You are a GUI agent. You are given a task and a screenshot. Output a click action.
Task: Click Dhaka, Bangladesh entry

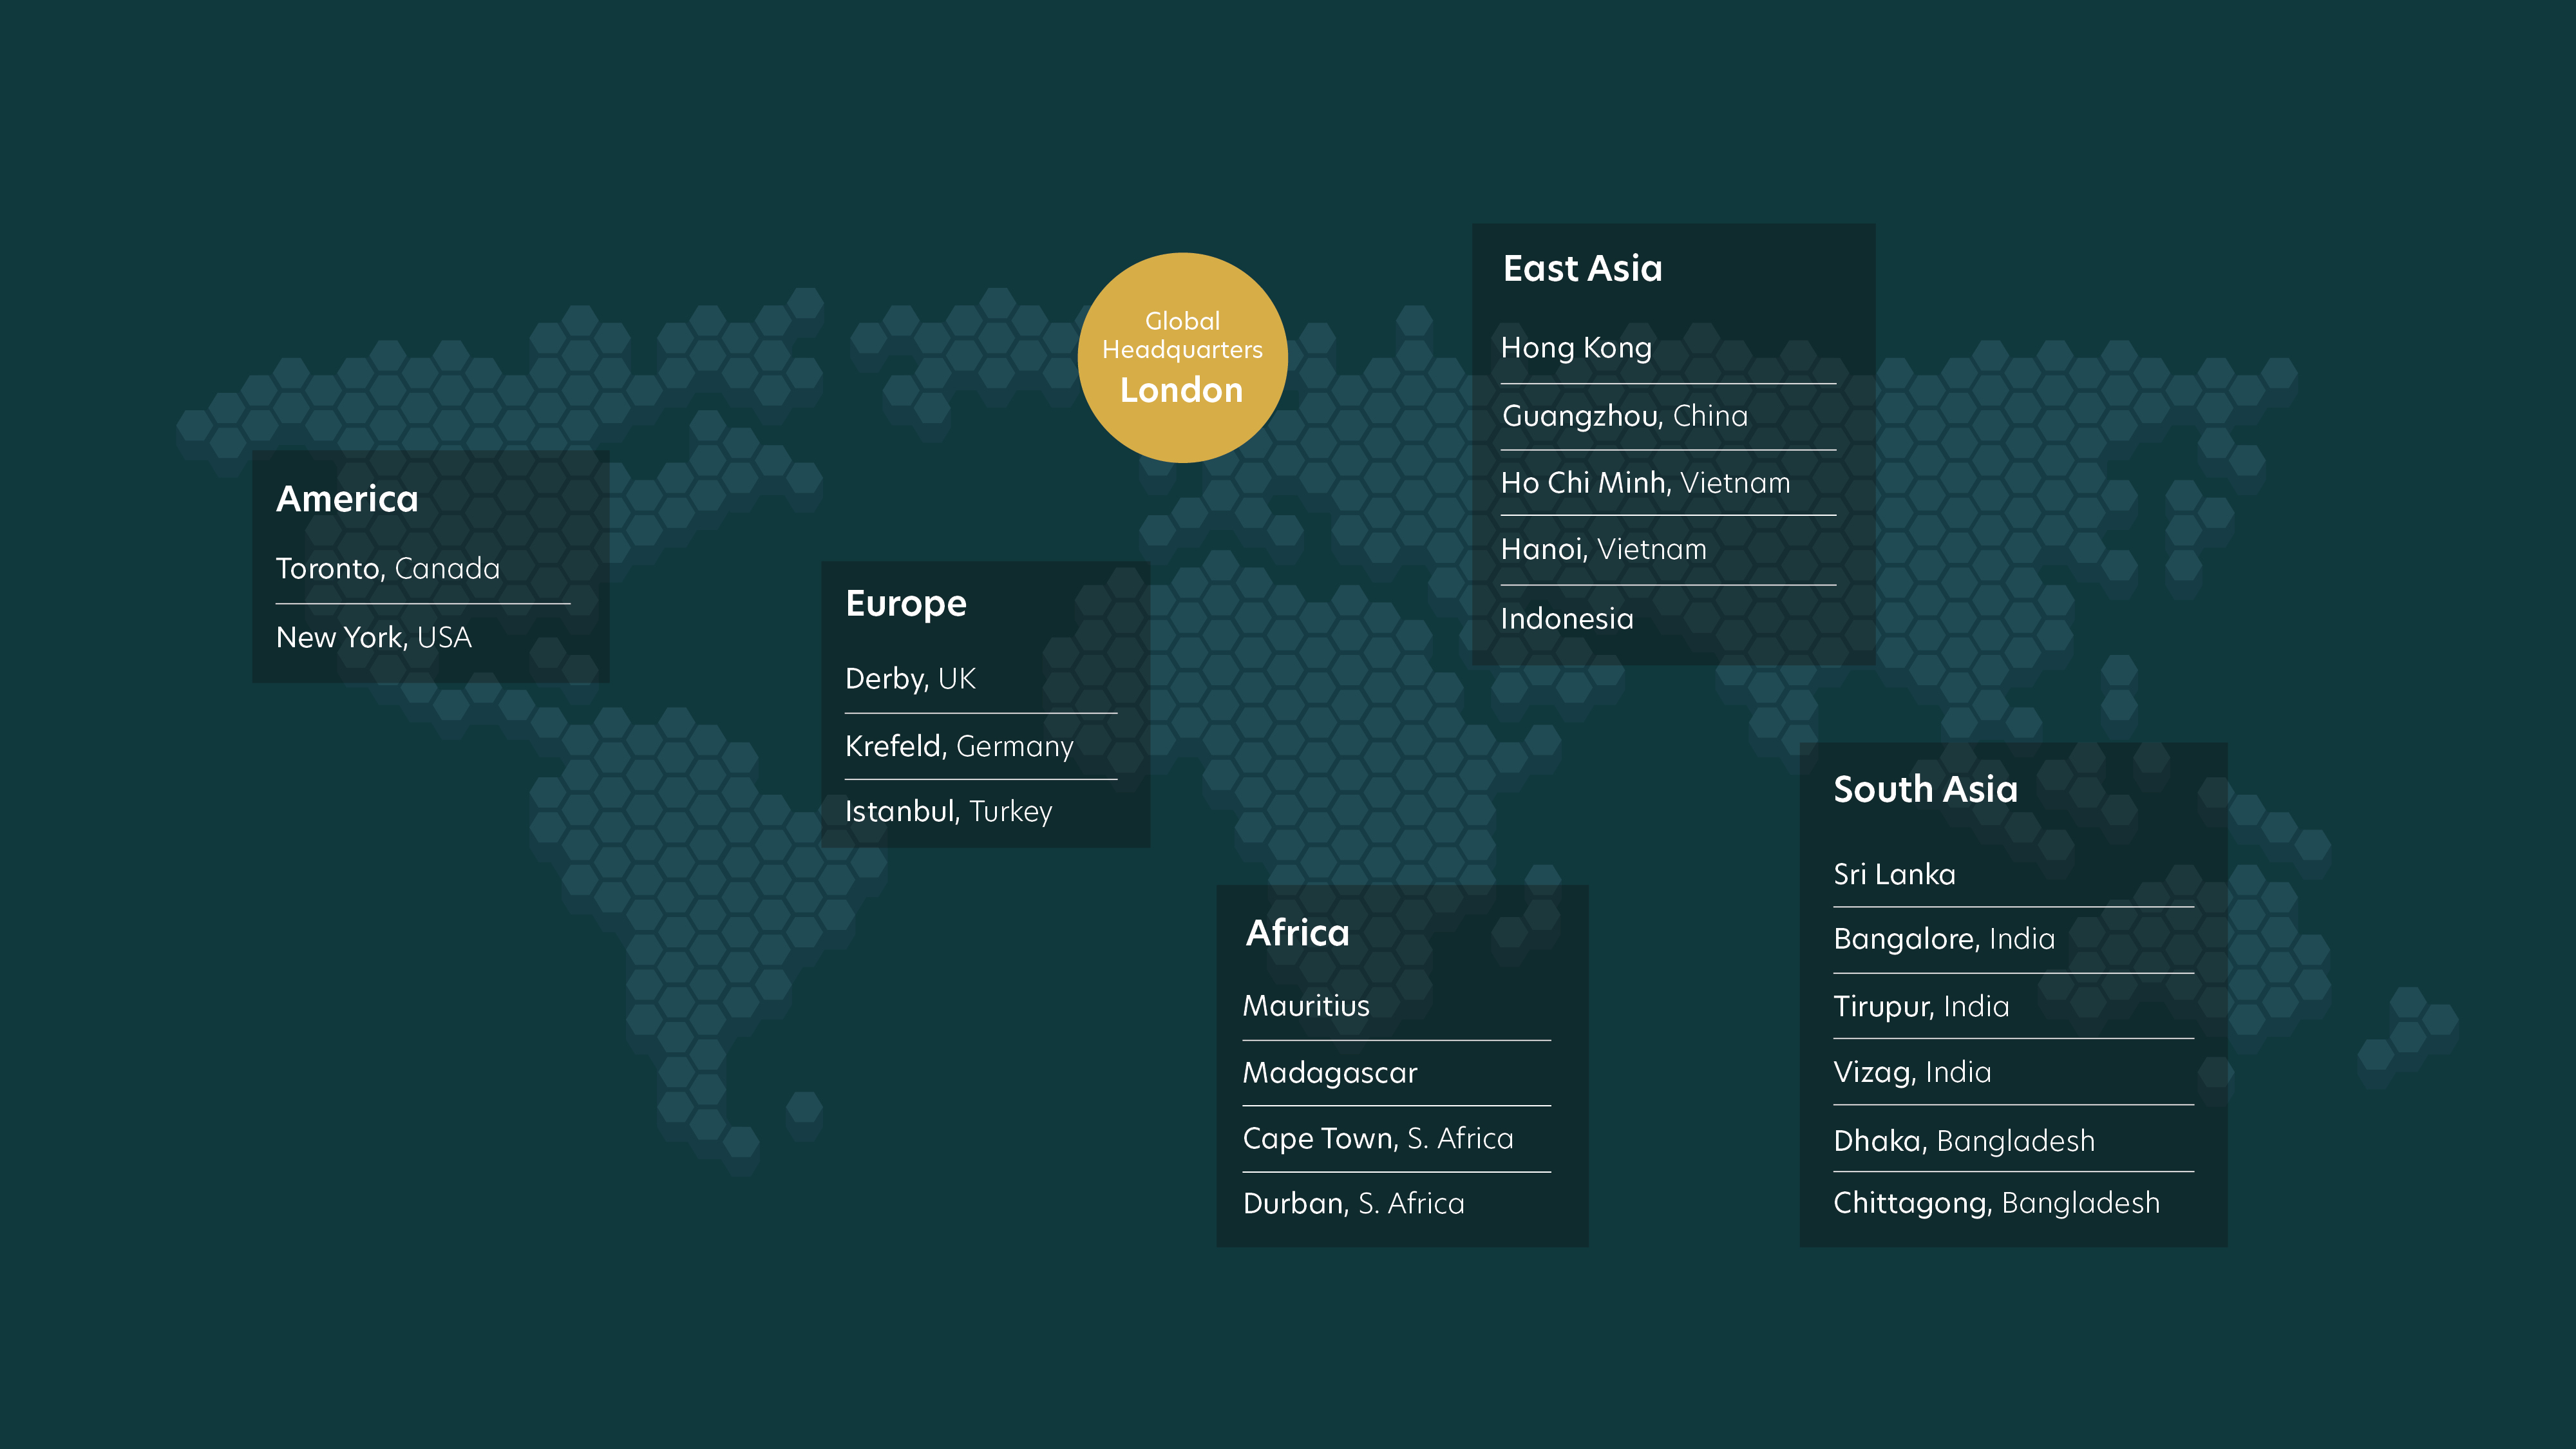coord(1964,1141)
